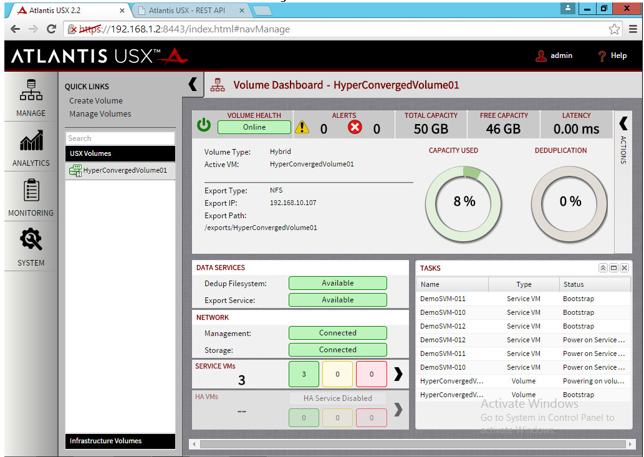Viewport: 644px width, 457px height.
Task: Click the Management Connected status
Action: pyautogui.click(x=338, y=333)
